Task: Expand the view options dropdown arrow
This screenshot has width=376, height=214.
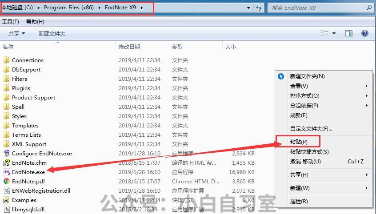Action: click(334, 33)
